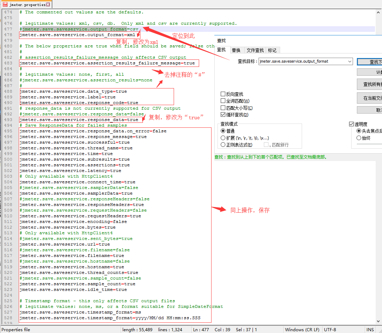382x333 pixels.
Task: Click the line idle_time=true
Action: (x=73, y=289)
